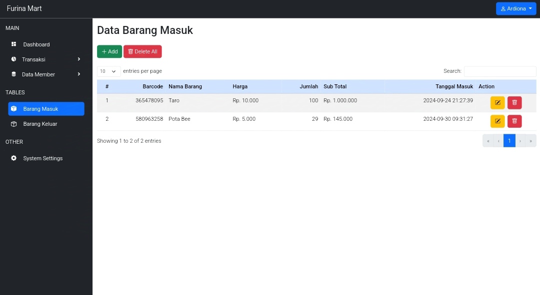Click the Dashboard grid icon in sidebar
The height and width of the screenshot is (295, 540).
[14, 44]
